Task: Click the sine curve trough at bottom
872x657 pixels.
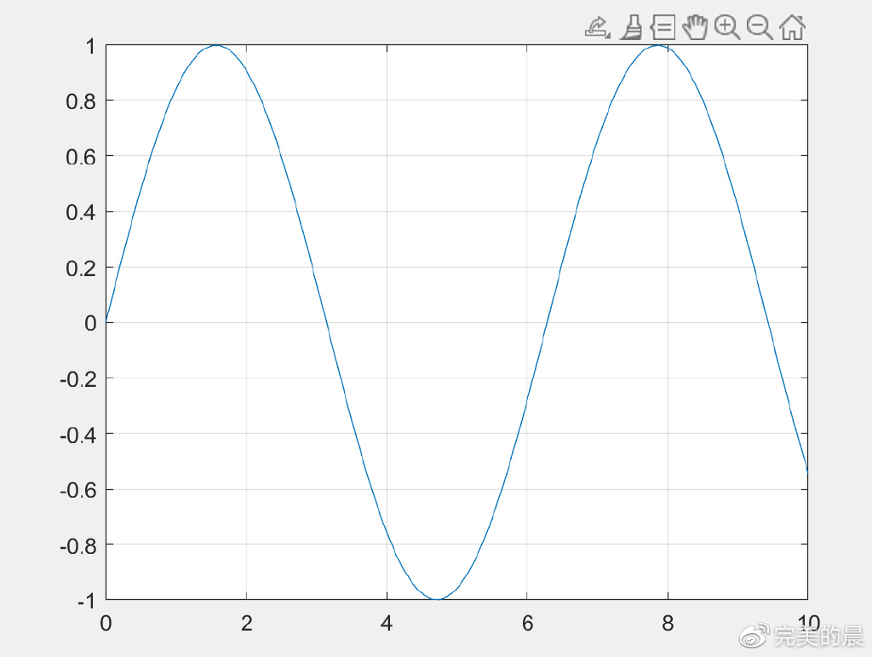Action: click(438, 598)
